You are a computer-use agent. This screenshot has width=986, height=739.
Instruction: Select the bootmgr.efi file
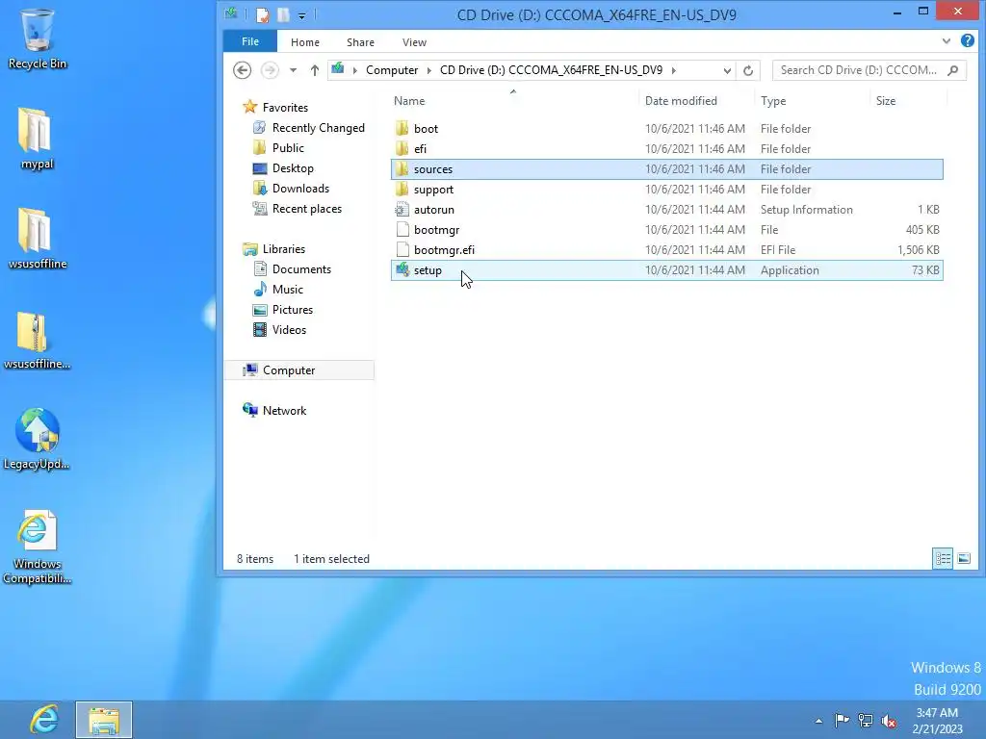point(666,249)
